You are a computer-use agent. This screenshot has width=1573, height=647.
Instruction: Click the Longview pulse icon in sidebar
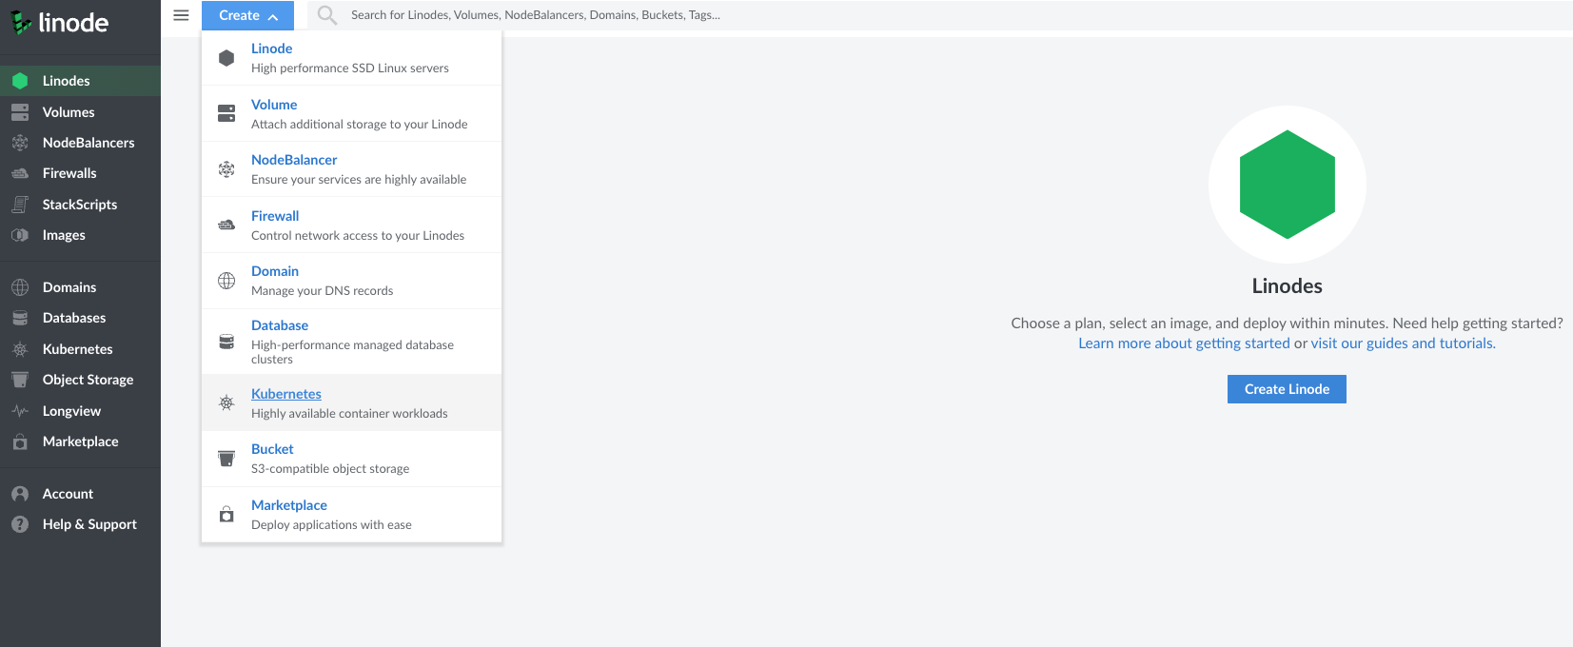20,411
